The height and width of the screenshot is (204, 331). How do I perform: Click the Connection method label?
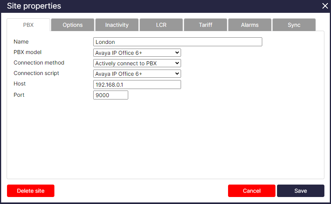click(39, 63)
